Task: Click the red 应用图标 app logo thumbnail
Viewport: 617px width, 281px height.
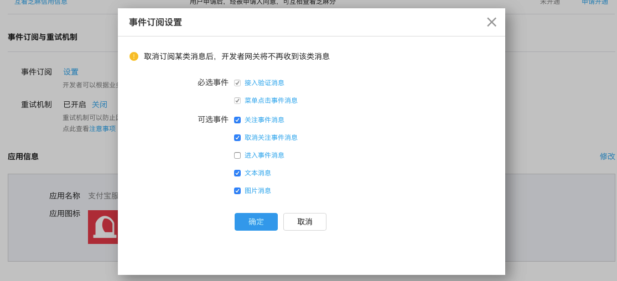Action: (x=103, y=227)
